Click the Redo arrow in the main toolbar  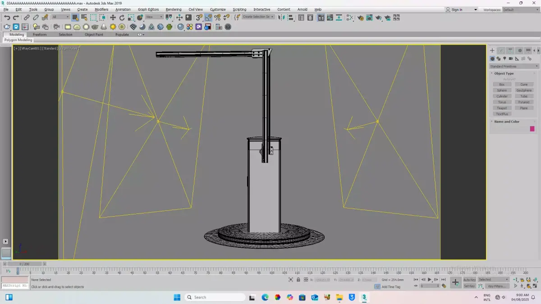16,18
